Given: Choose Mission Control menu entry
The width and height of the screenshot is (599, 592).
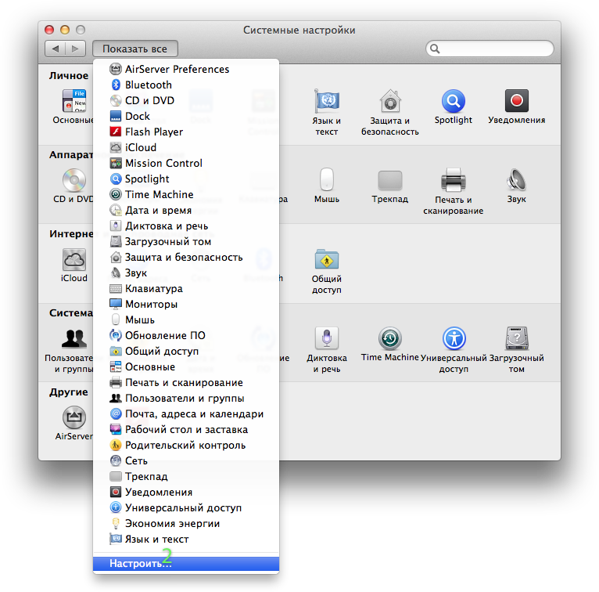Looking at the screenshot, I should (x=186, y=164).
